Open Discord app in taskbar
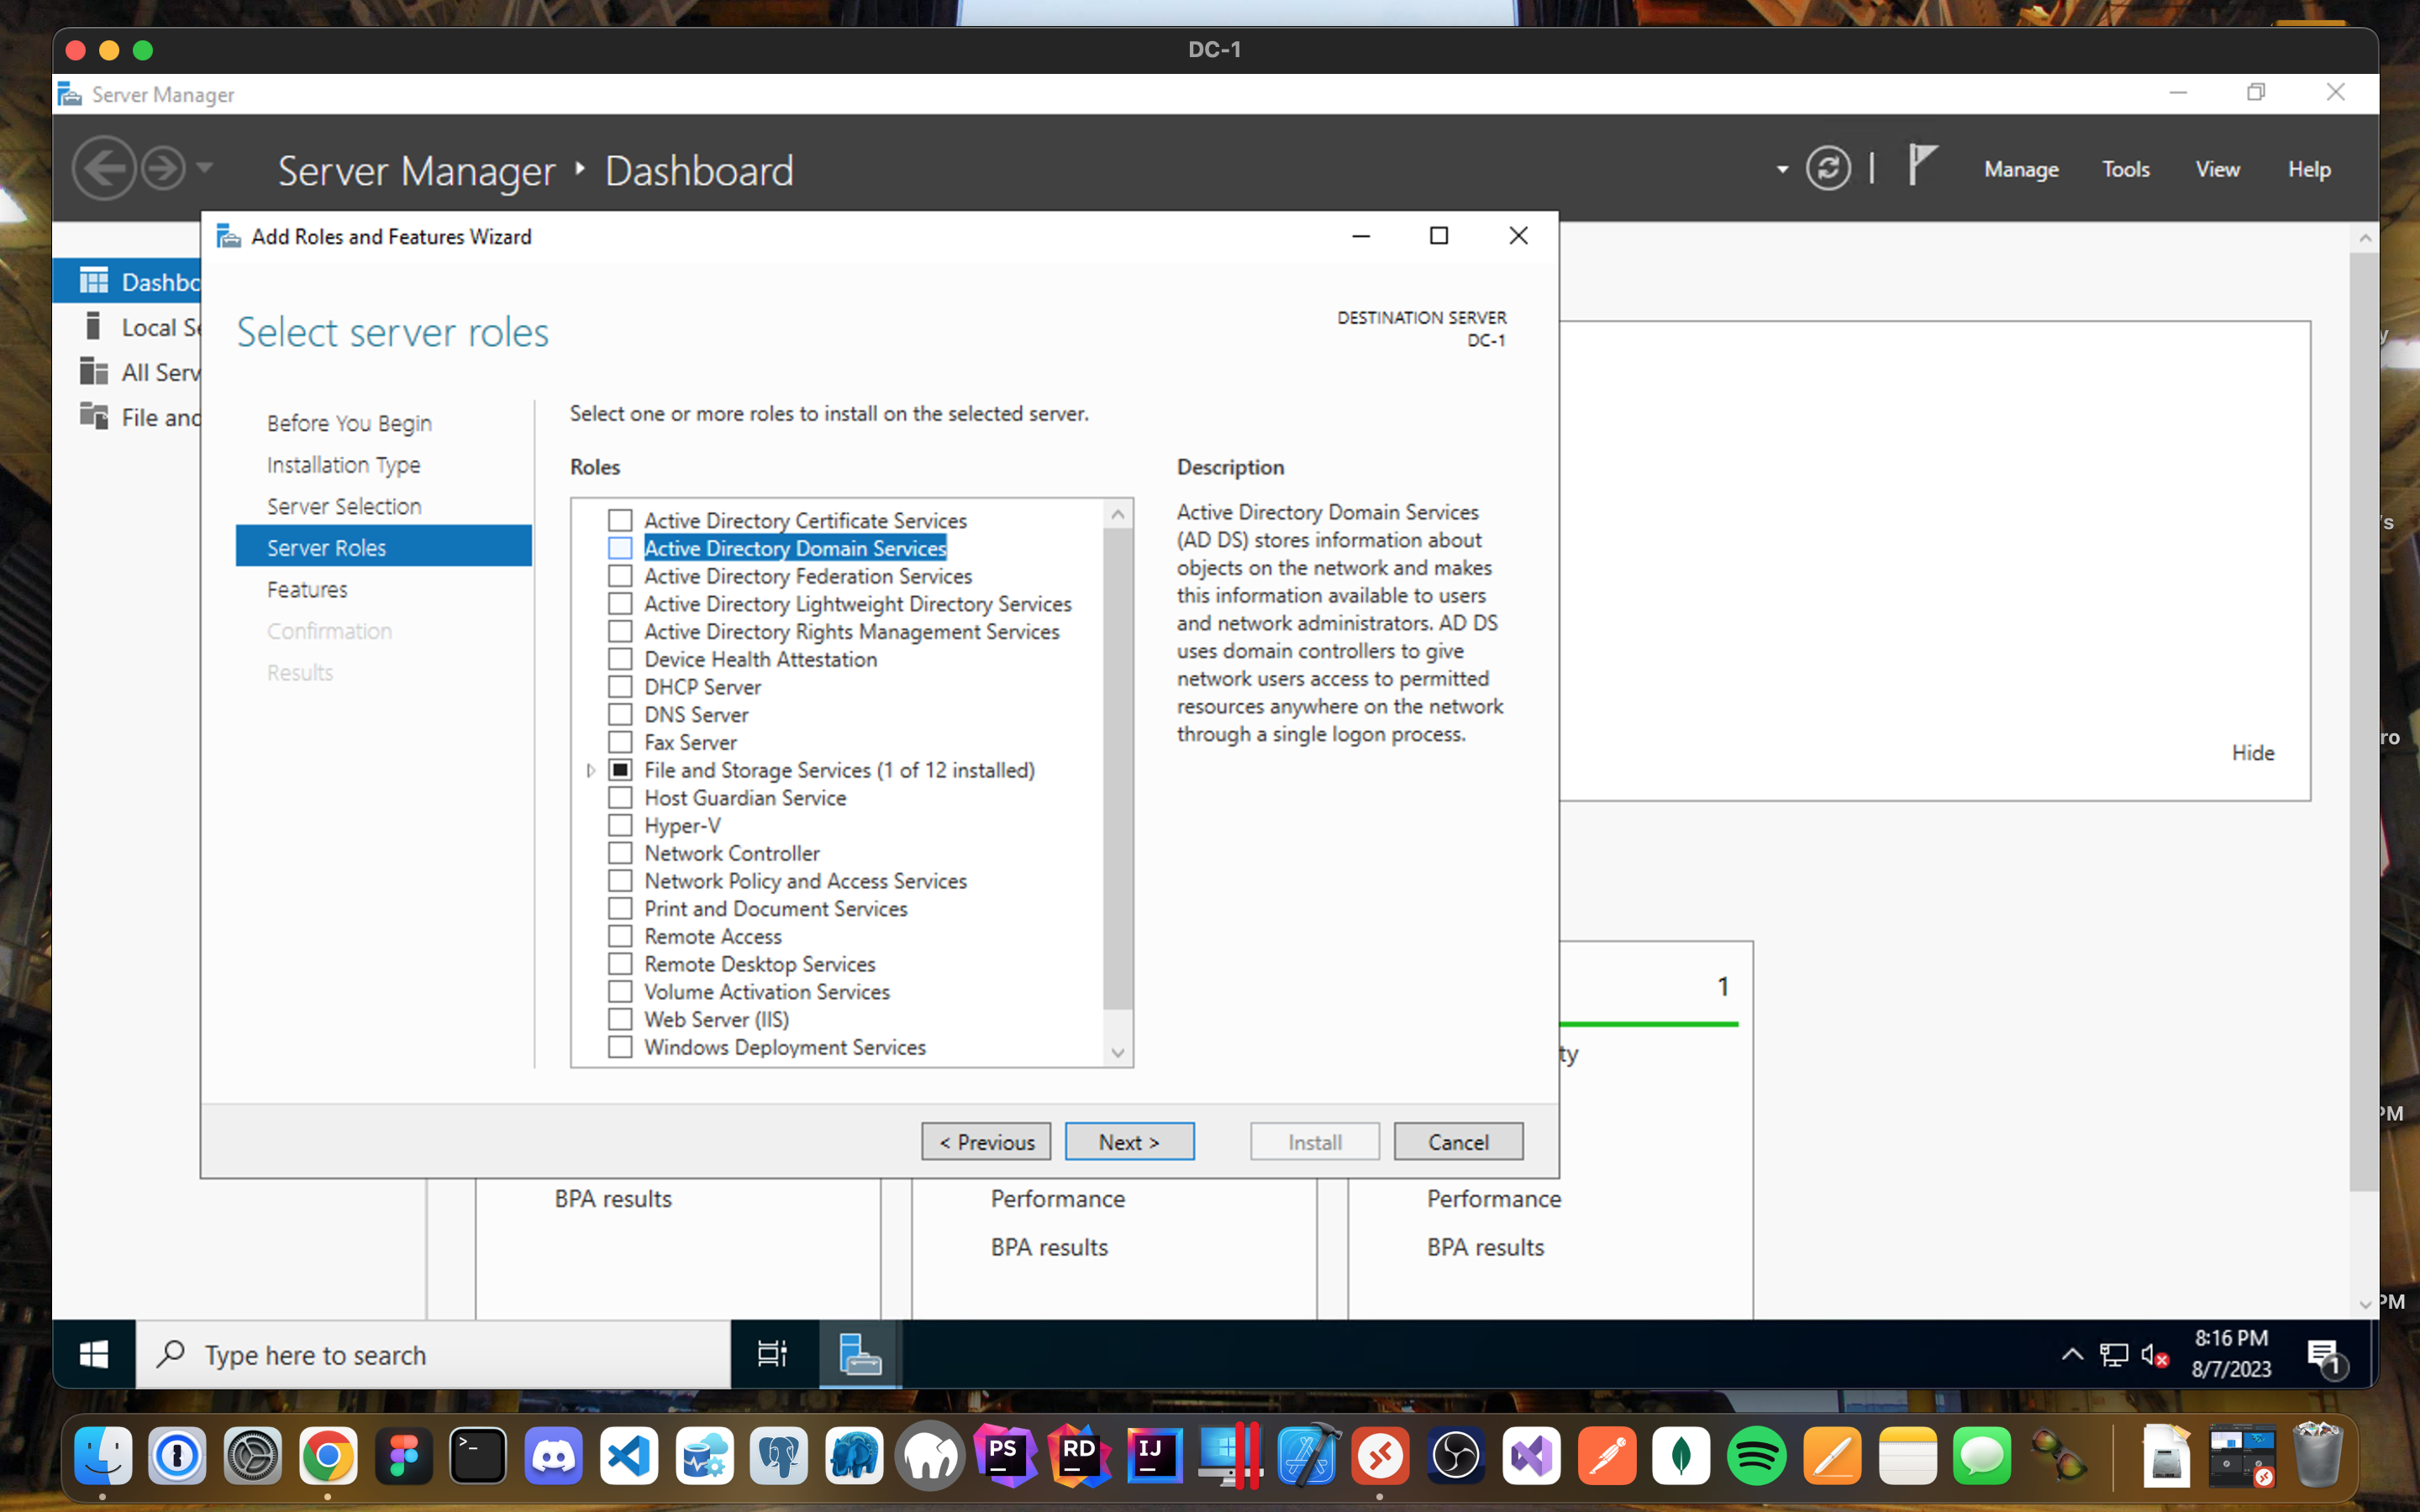Screen dimensions: 2420x1512 (549, 1457)
